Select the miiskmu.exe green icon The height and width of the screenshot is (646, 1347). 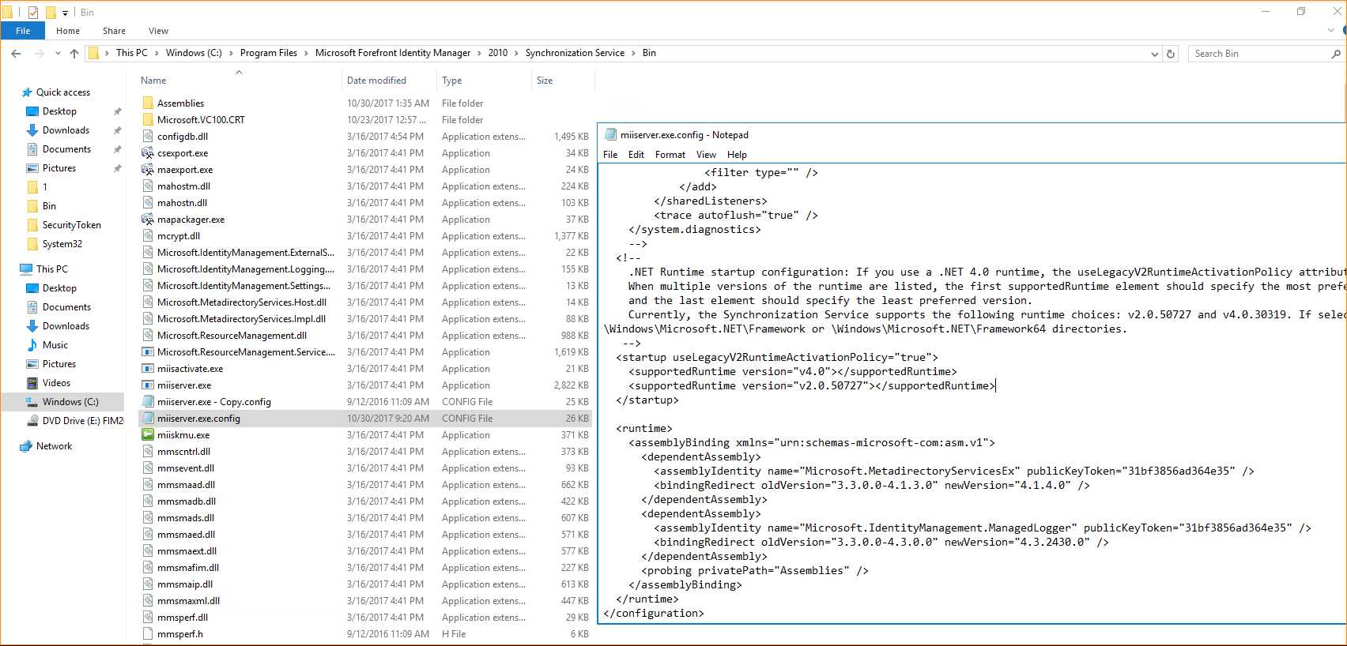147,435
